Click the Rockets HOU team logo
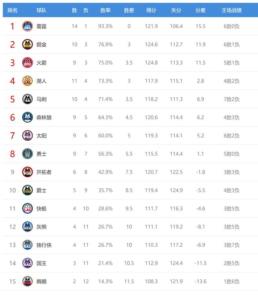Viewport: 258px width, 302px height. (27, 63)
